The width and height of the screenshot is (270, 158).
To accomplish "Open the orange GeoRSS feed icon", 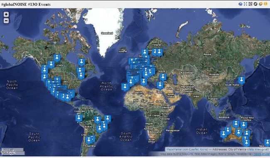I will point(260,4).
